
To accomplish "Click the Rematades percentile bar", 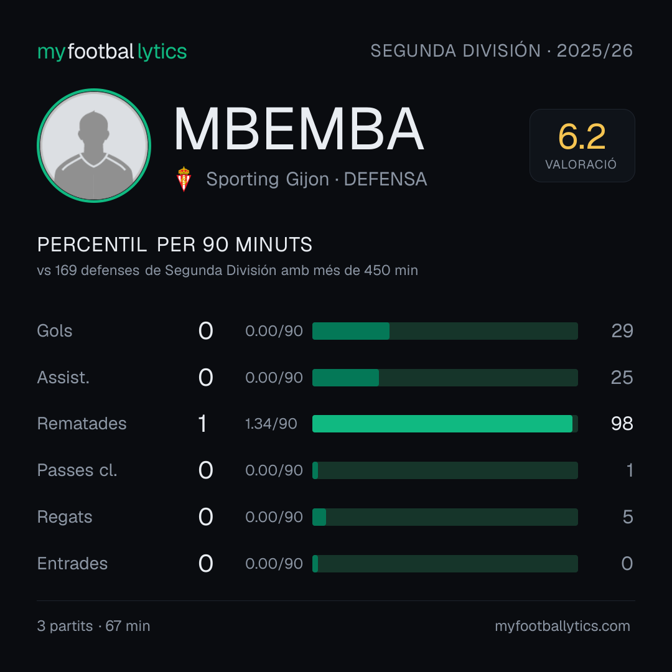I will pyautogui.click(x=445, y=424).
